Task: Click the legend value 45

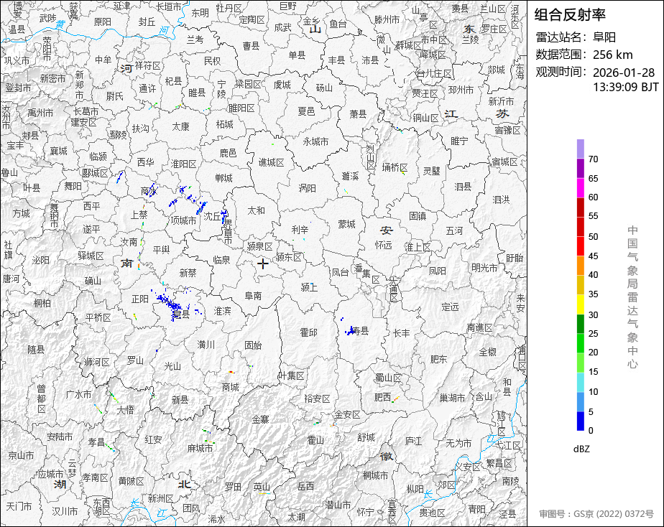Action: [x=594, y=256]
